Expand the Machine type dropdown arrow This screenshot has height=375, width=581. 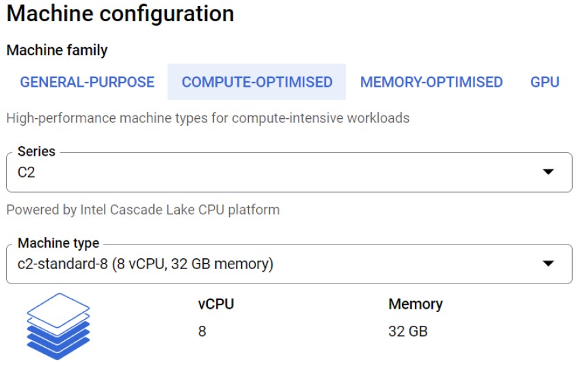[548, 264]
